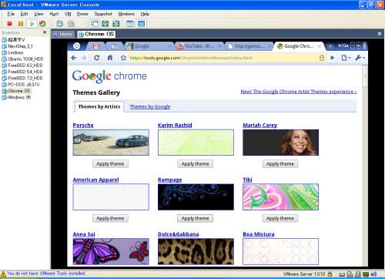385x279 pixels.
Task: Apply the Porsche theme
Action: coord(110,164)
